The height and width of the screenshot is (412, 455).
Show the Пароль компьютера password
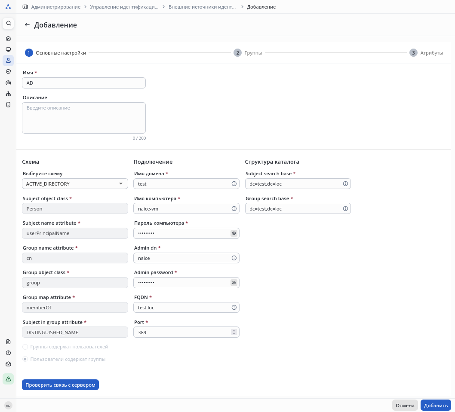tap(234, 233)
